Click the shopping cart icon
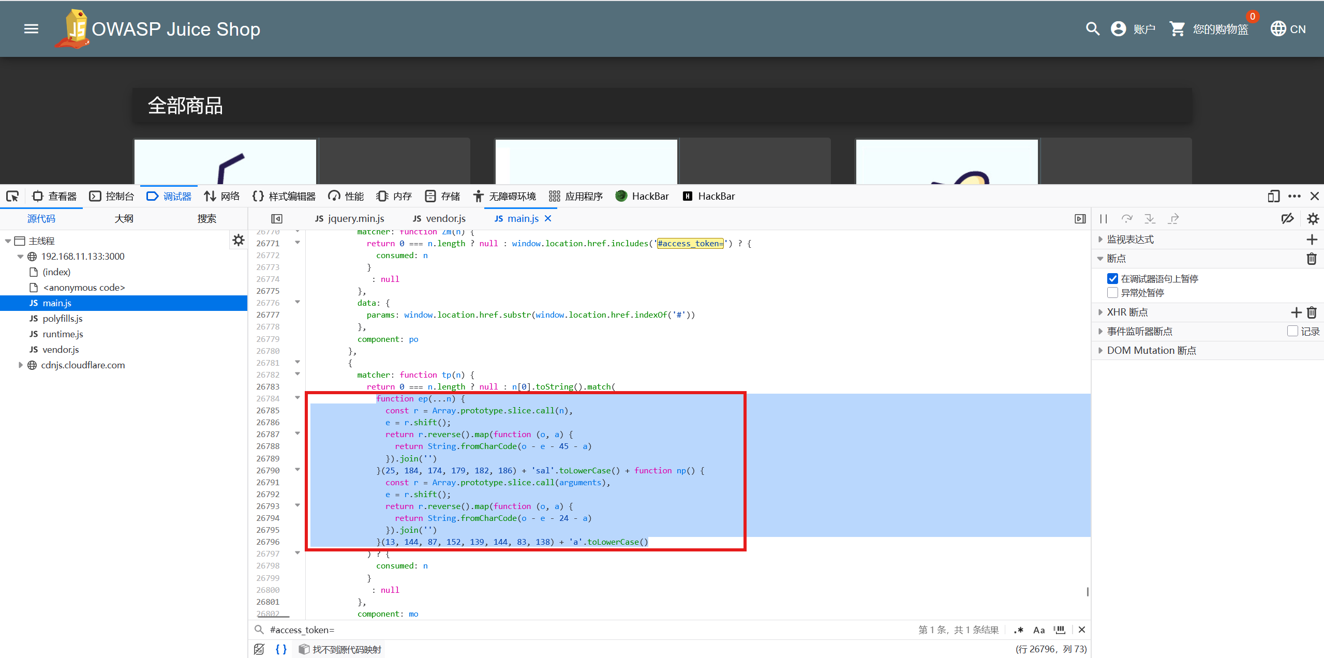Screen dimensions: 1324x658 point(1177,29)
